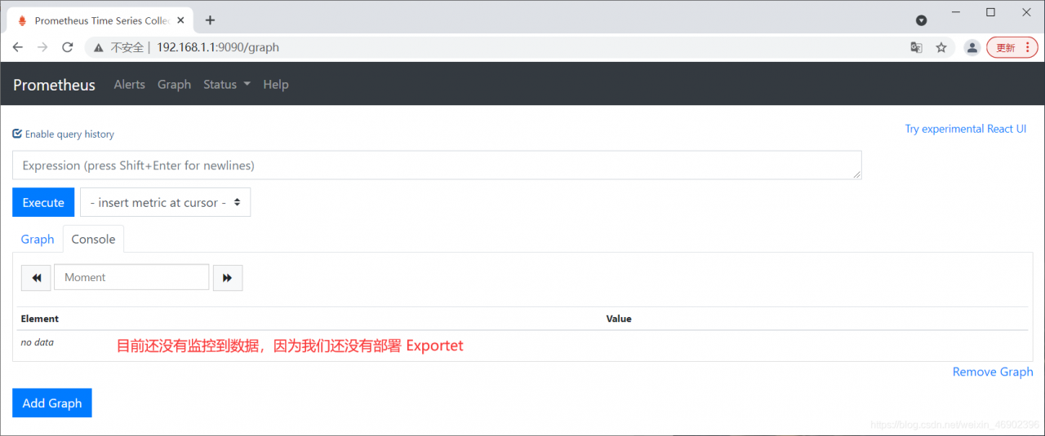
Task: Open the Help page
Action: 276,85
